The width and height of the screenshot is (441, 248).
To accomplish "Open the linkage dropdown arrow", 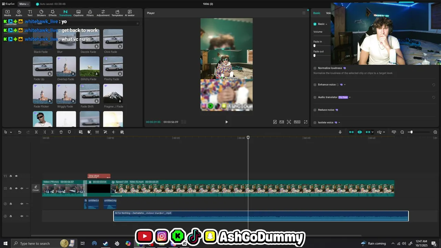I will click(x=372, y=132).
